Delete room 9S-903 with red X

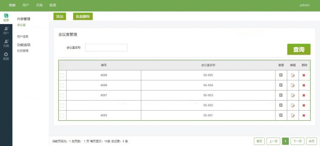pyautogui.click(x=304, y=95)
